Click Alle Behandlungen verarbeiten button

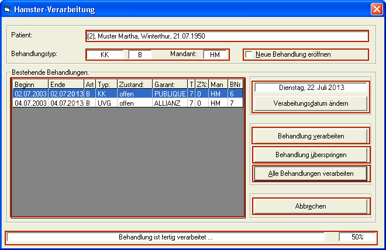click(311, 173)
